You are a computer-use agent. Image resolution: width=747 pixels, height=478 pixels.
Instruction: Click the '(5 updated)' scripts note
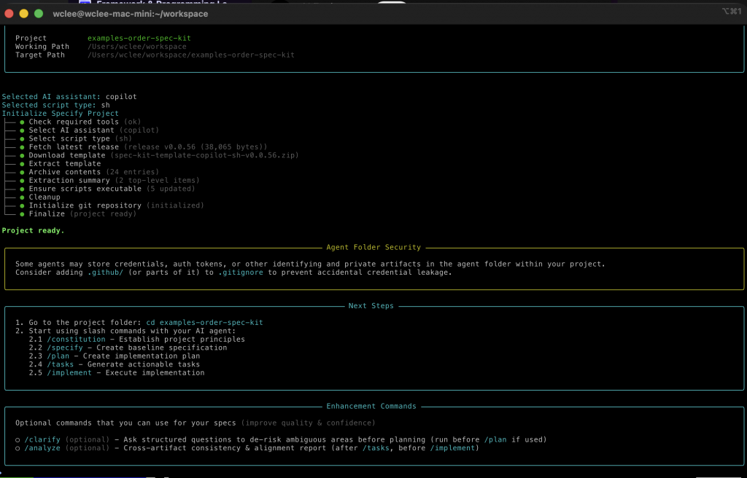[171, 189]
